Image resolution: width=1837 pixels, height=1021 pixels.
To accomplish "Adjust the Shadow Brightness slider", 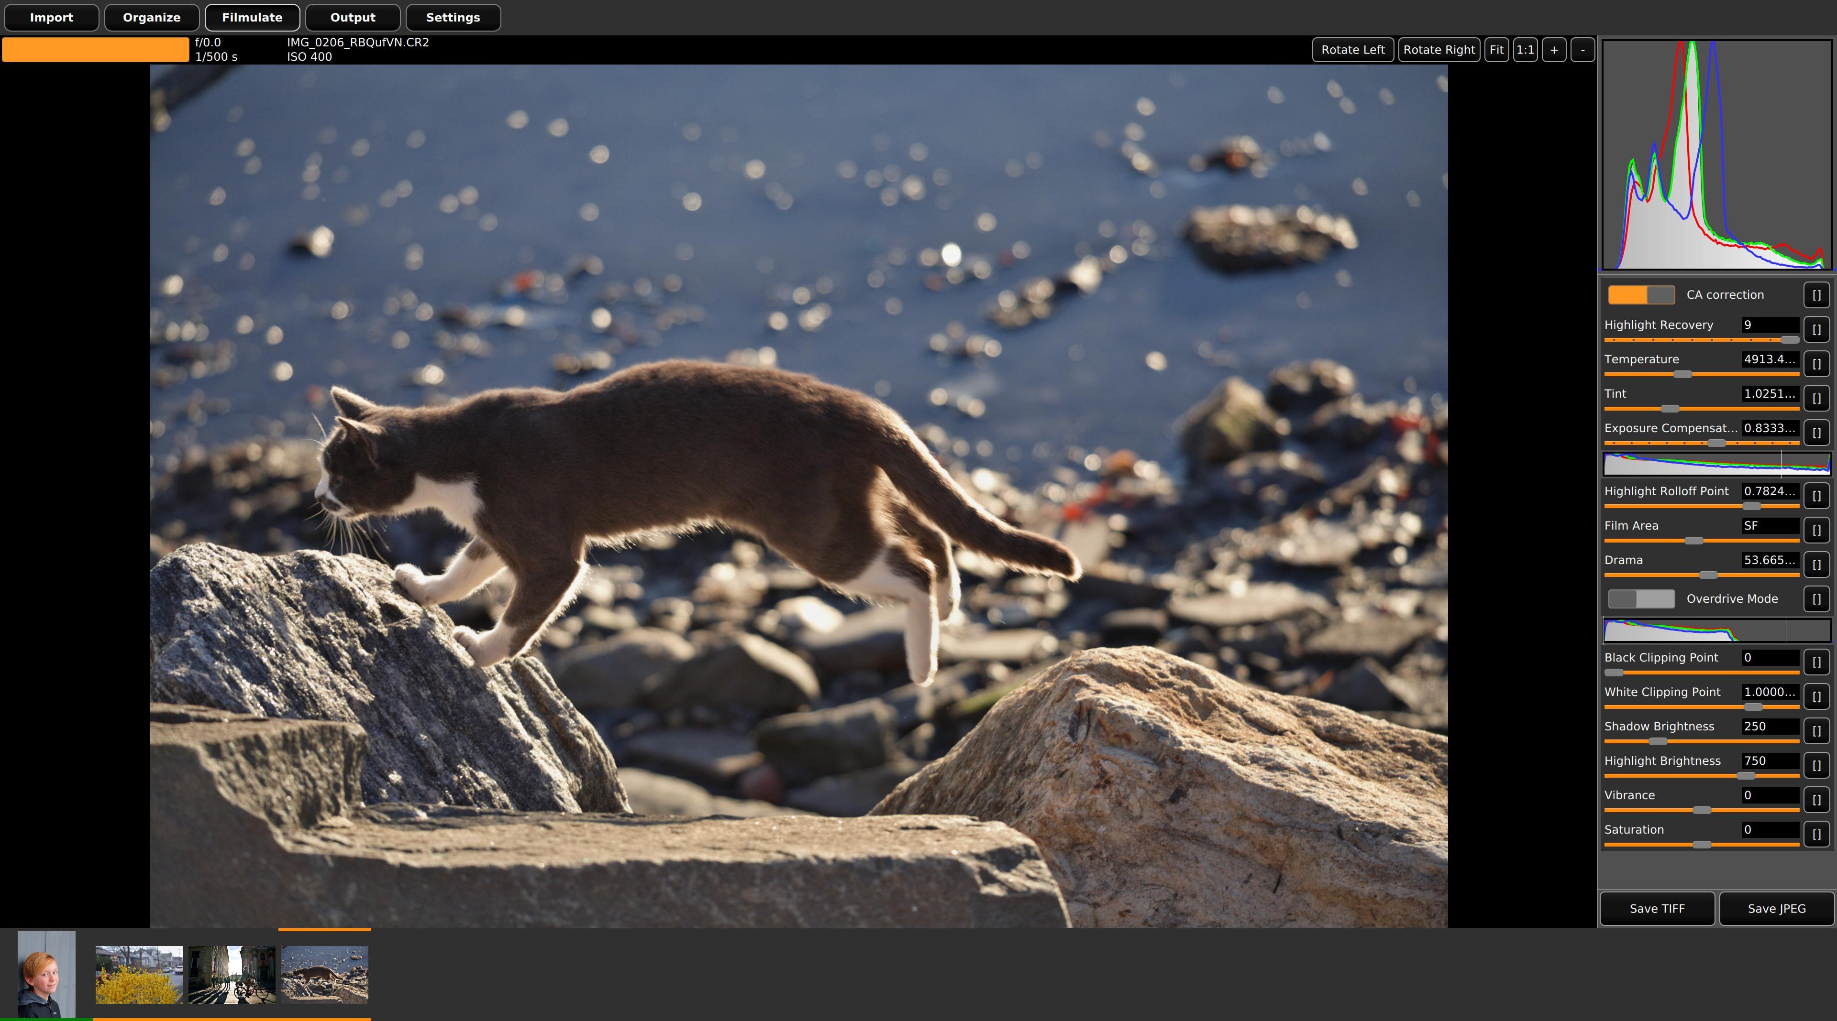I will [1702, 741].
